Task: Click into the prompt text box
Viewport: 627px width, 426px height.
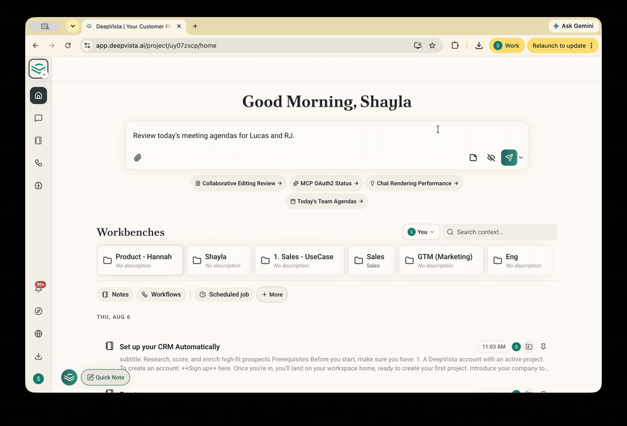Action: click(x=327, y=136)
